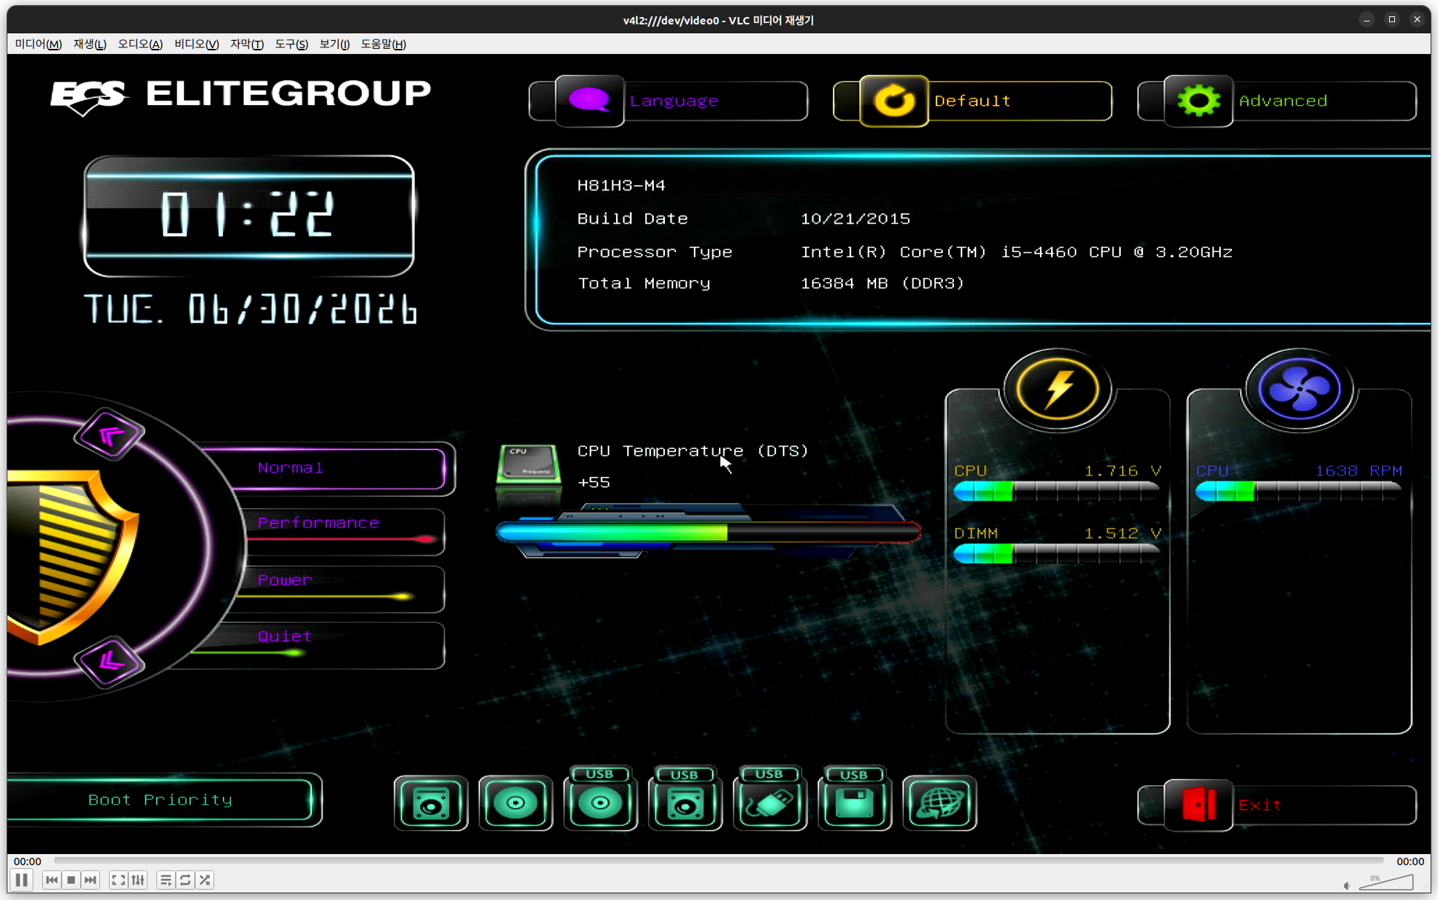Click the CPU voltage value 1.716 V
Viewport: 1438px width, 900px height.
[1122, 470]
